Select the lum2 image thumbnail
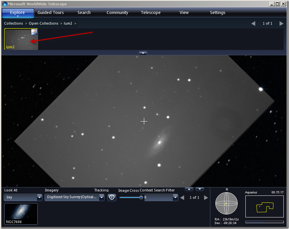289x229 pixels. (x=21, y=39)
